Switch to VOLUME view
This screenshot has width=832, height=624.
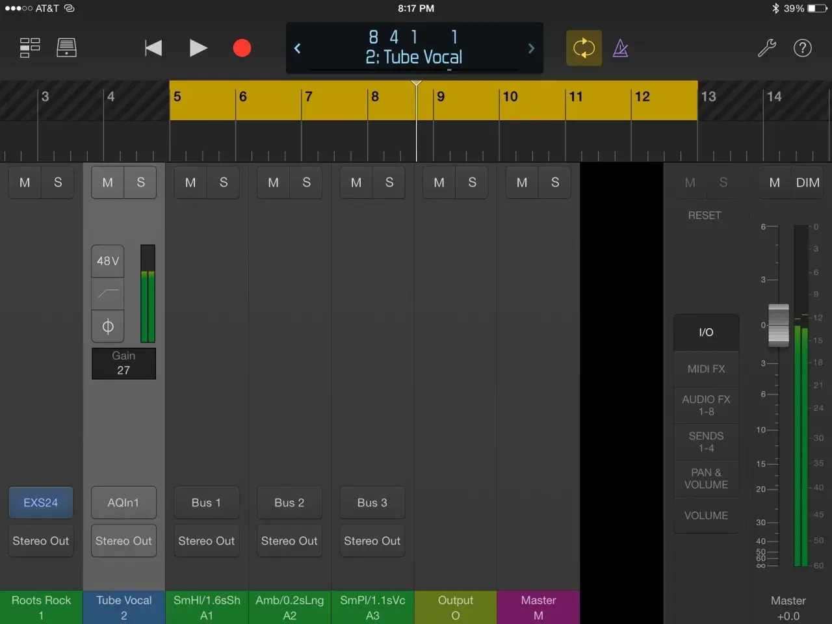pos(706,515)
